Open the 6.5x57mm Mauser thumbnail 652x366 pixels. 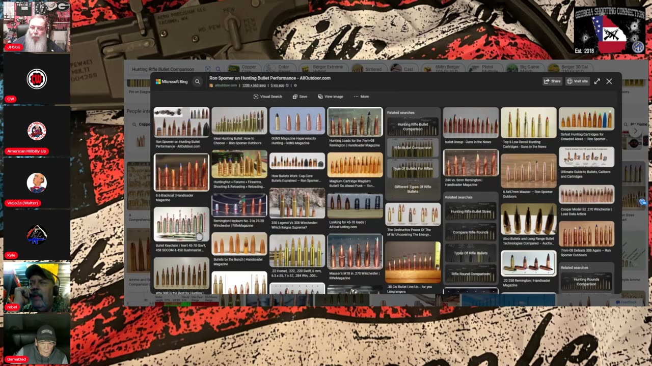tap(529, 170)
